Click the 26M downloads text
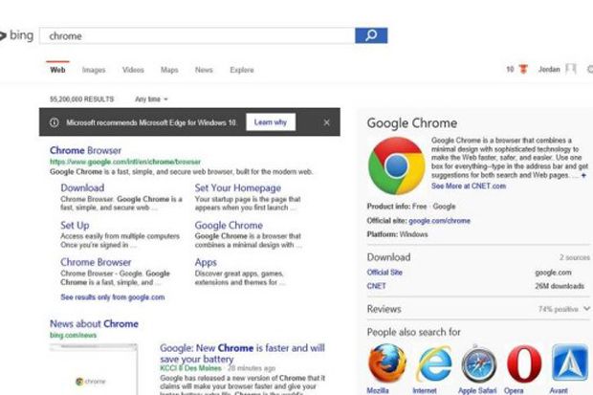593x395 pixels. point(560,286)
